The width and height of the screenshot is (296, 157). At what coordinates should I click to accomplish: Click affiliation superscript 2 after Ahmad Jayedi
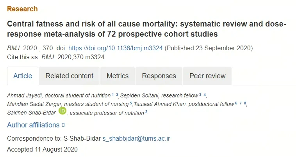[x=117, y=95]
